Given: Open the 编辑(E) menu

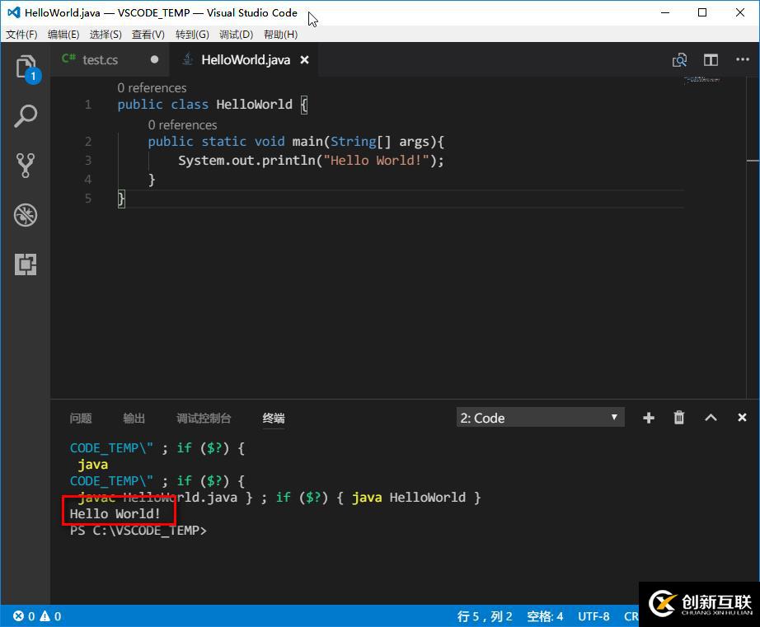Looking at the screenshot, I should click(63, 35).
